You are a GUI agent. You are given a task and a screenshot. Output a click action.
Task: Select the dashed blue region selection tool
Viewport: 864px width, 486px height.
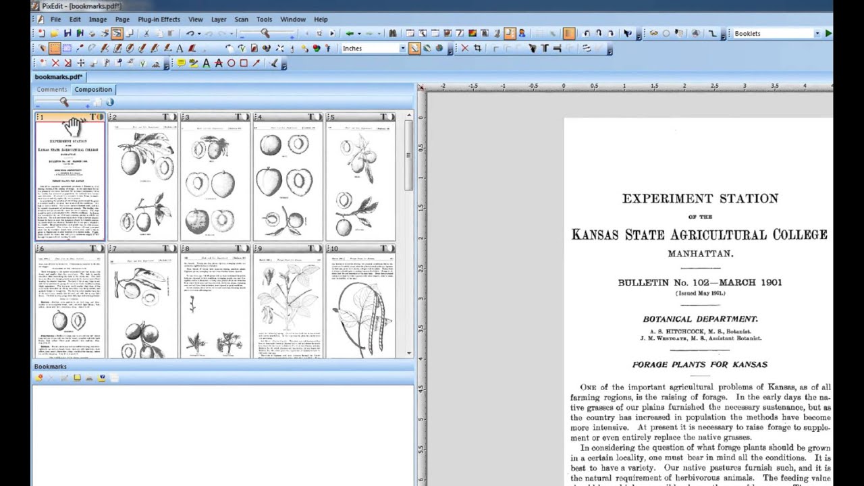point(67,48)
